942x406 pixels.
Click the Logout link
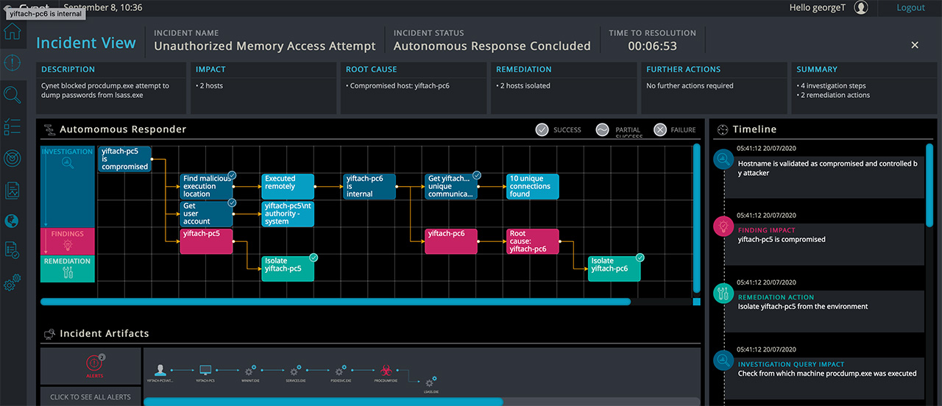point(910,7)
